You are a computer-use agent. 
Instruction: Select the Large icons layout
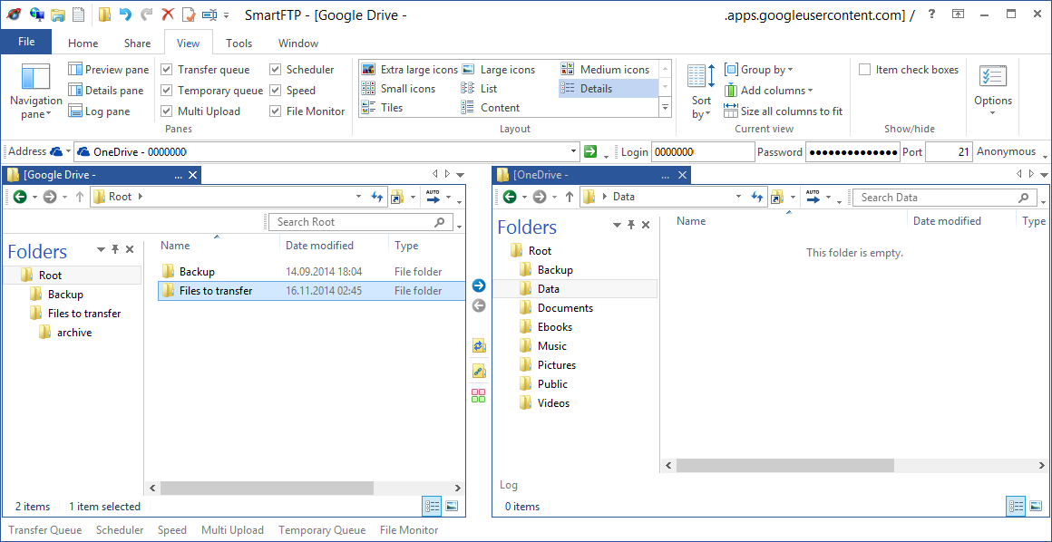507,70
